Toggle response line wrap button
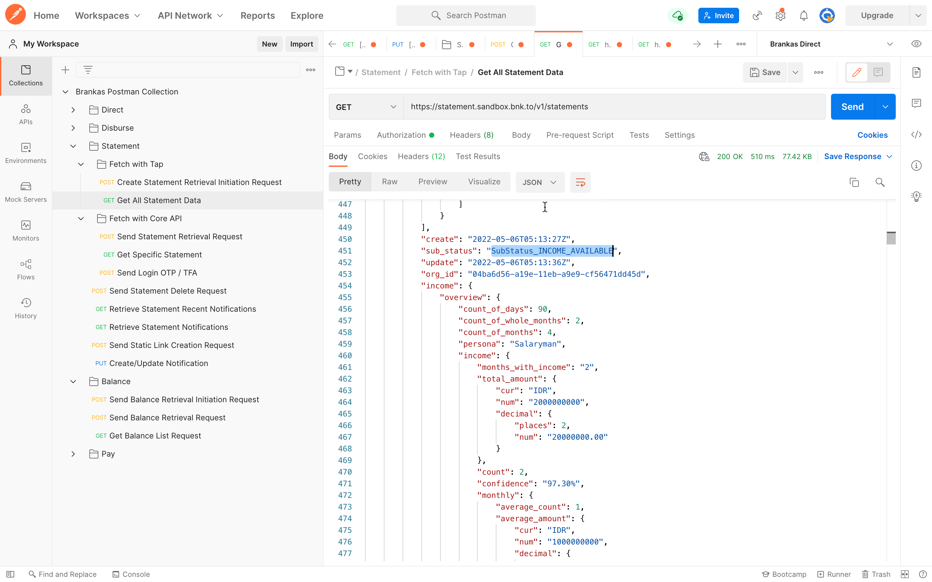Viewport: 932px width, 582px height. pyautogui.click(x=580, y=182)
